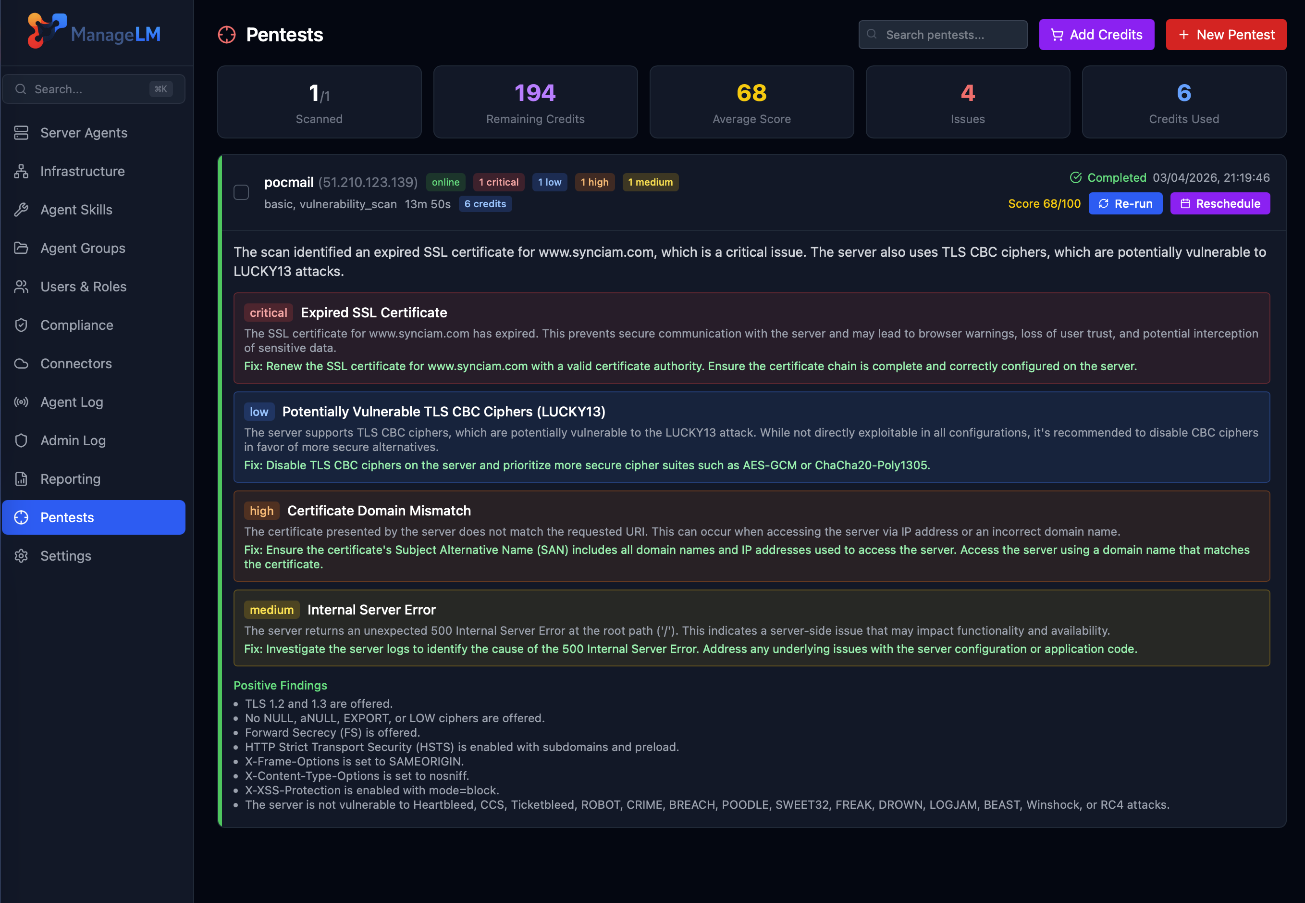Click the Pentests crosshair header icon
Viewport: 1305px width, 903px height.
[x=226, y=35]
